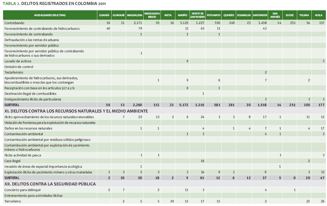
Task: Click the MODALIDADES DELICTIVAS column header
Action: (50, 15)
